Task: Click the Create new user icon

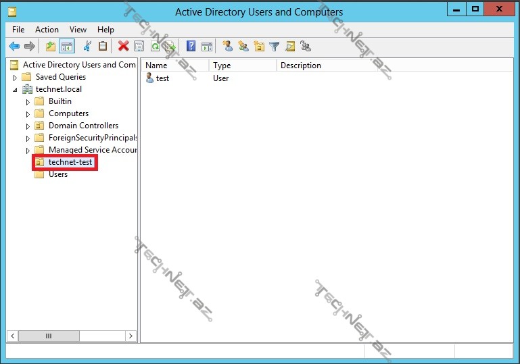Action: (x=228, y=47)
